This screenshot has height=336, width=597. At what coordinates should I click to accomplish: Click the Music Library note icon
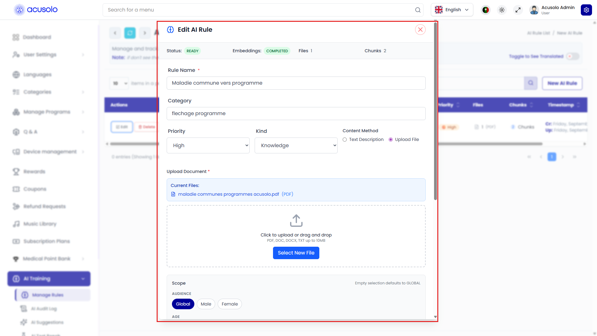[x=16, y=224]
